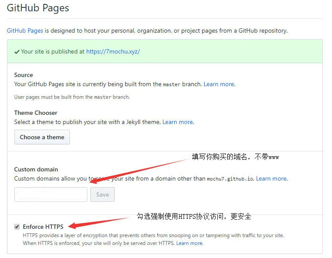332x258 pixels.
Task: Toggle the Enforce HTTPS checkbox
Action: click(x=17, y=227)
